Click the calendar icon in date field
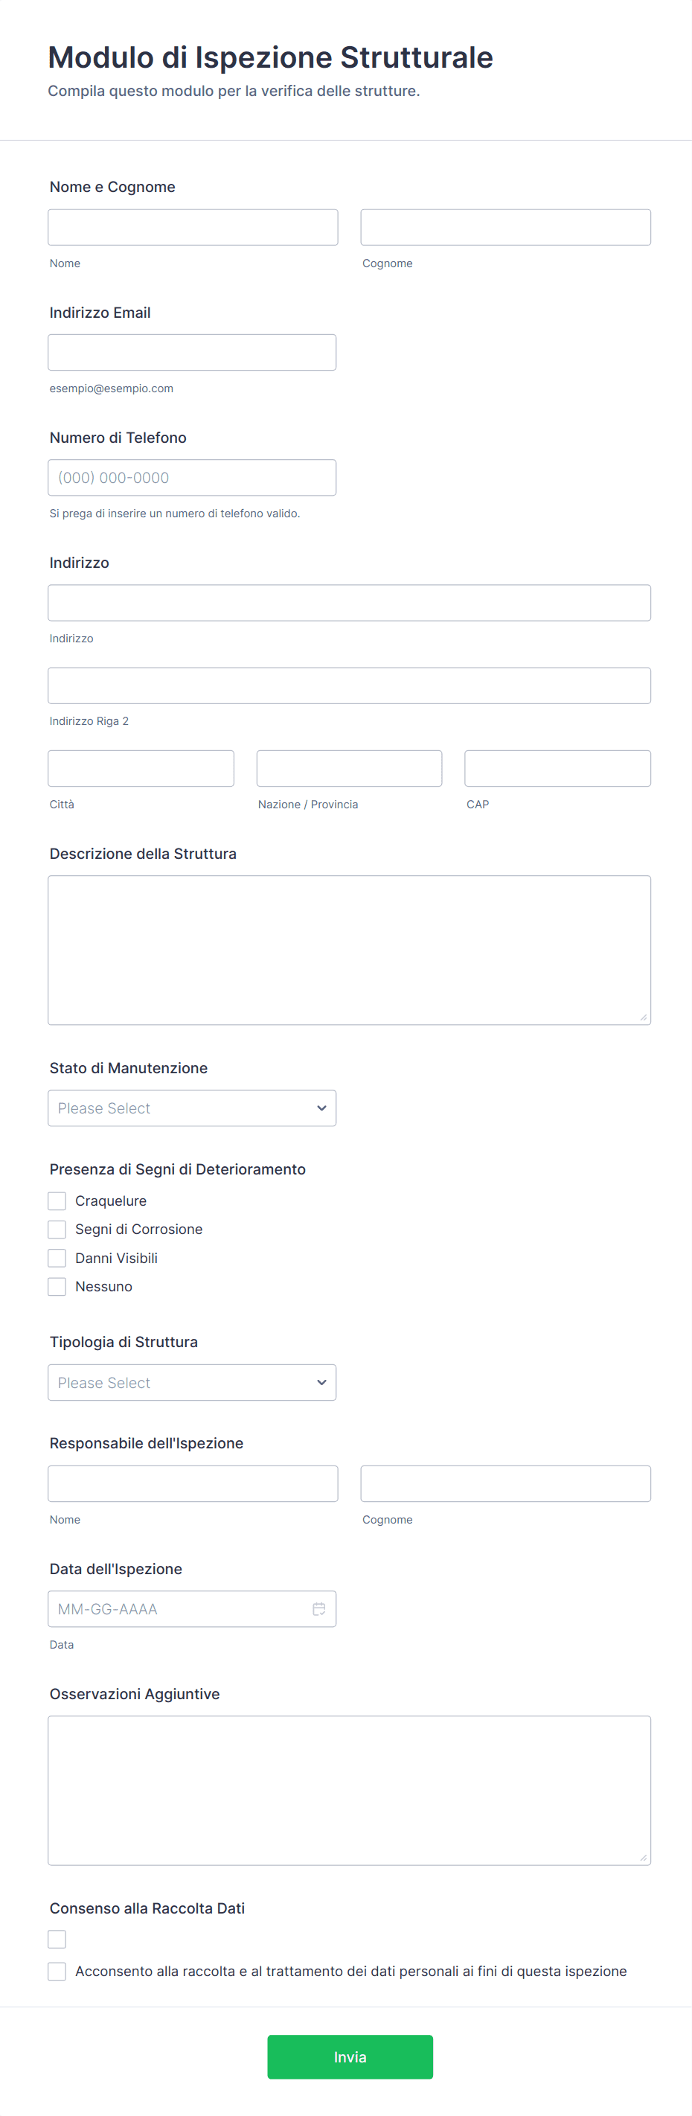This screenshot has height=2116, width=692. (x=318, y=1608)
